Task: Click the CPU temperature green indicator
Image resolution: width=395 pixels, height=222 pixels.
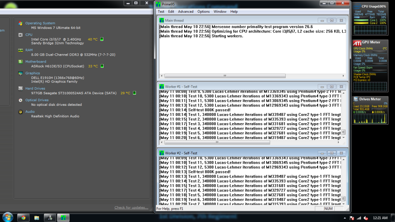Action: tap(102, 39)
